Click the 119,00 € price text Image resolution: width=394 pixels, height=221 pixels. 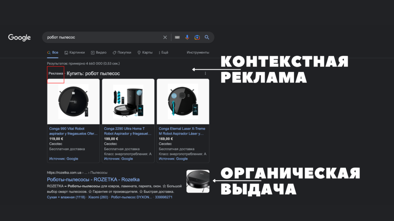pyautogui.click(x=56, y=139)
